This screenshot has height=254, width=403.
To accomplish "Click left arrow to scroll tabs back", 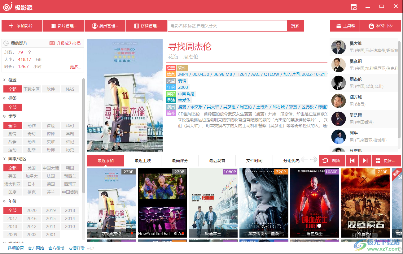I will pos(304,160).
